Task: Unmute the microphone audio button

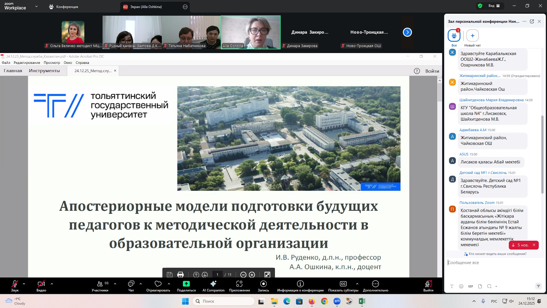Action: point(15,284)
